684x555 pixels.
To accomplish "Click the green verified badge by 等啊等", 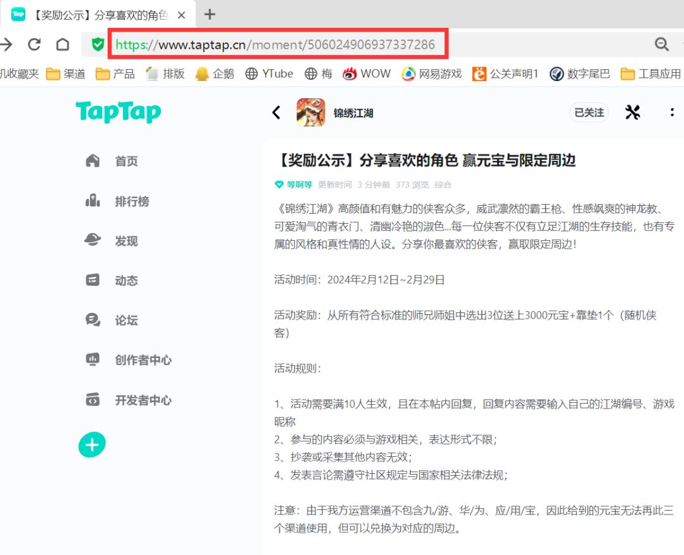I will [x=279, y=184].
